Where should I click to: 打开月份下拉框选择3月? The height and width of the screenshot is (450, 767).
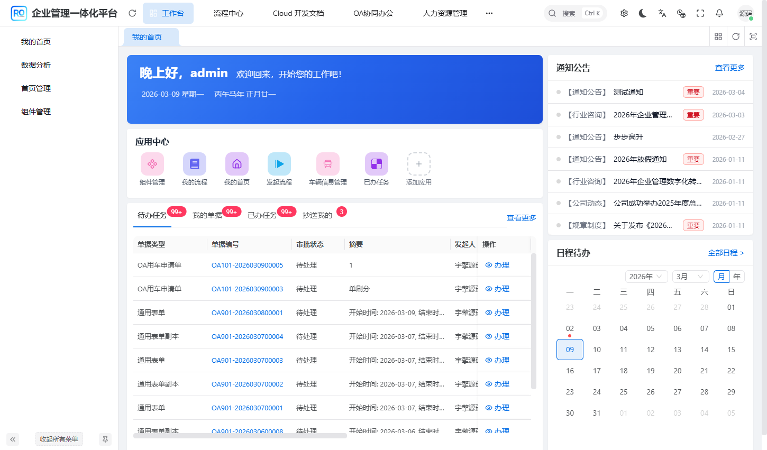click(690, 276)
